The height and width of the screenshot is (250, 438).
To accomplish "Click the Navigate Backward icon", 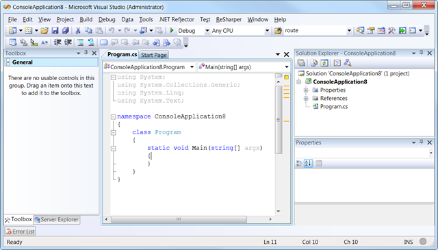I will pyautogui.click(x=144, y=30).
